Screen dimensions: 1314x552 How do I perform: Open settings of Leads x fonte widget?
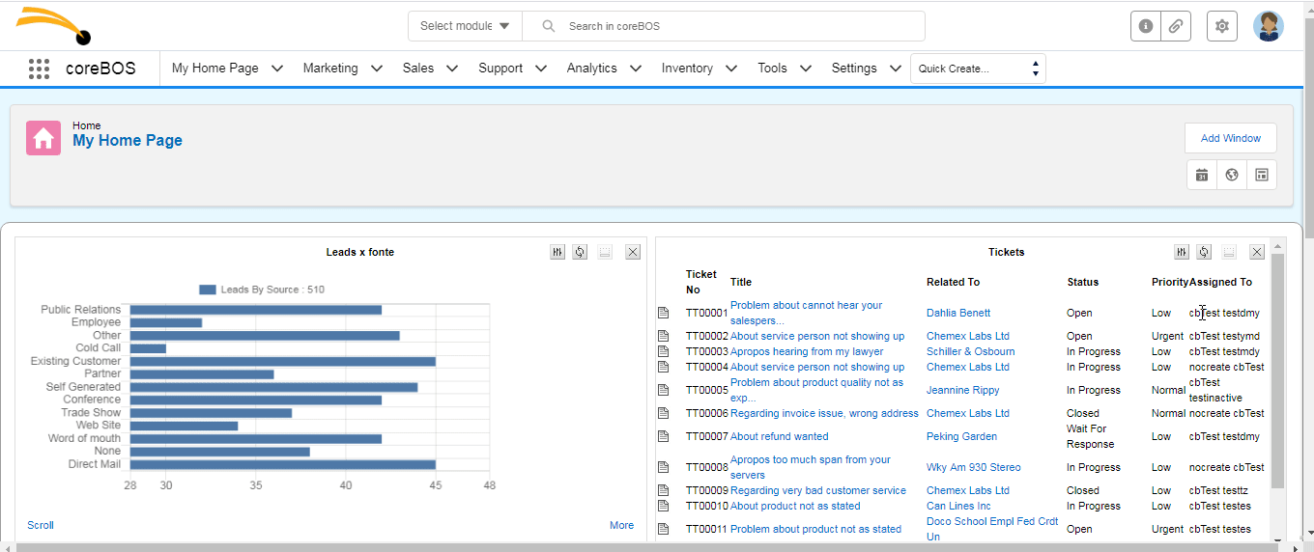pyautogui.click(x=557, y=252)
